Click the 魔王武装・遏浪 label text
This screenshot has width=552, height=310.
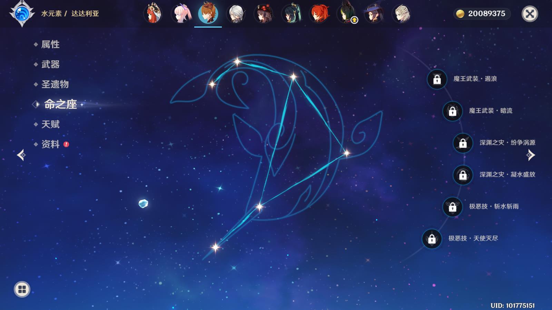[475, 79]
